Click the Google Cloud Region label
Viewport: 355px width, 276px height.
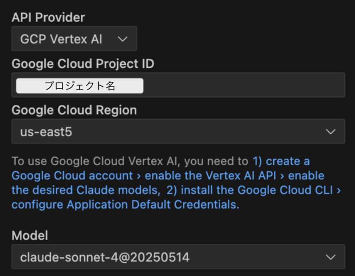pyautogui.click(x=74, y=110)
